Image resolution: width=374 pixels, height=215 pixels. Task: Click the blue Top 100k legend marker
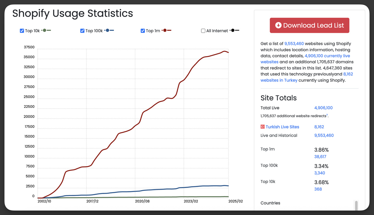109,30
